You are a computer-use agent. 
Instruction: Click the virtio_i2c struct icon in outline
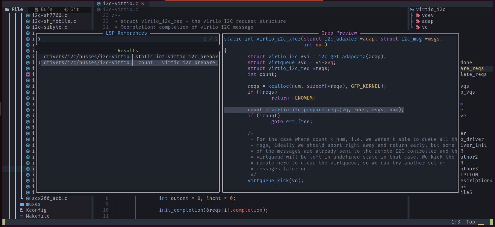[412, 9]
